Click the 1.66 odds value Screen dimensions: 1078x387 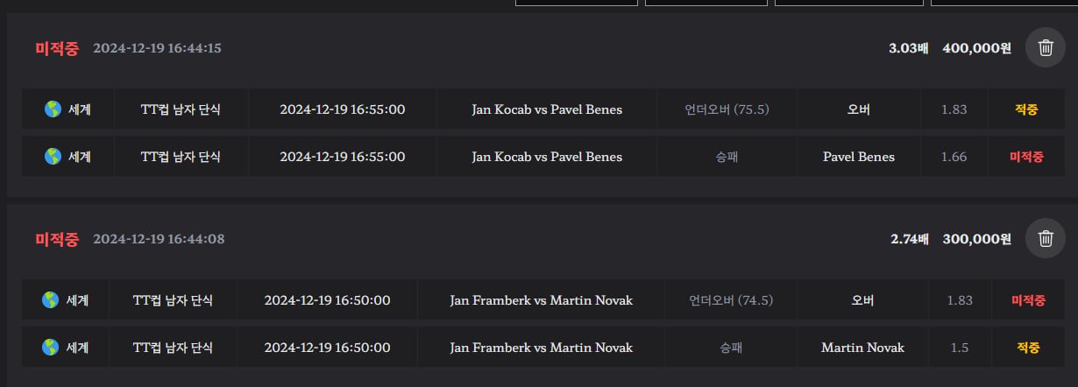954,157
